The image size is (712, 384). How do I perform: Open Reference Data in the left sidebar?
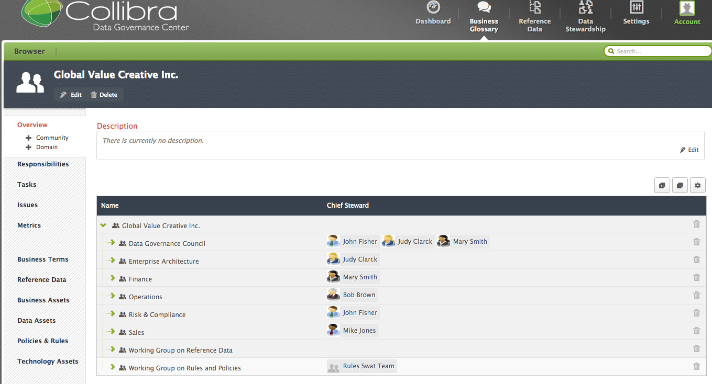pos(42,280)
